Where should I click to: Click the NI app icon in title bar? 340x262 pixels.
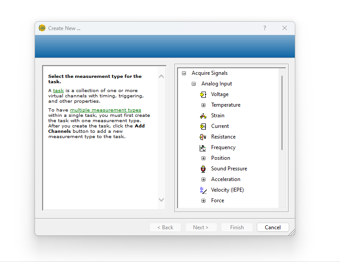point(42,28)
